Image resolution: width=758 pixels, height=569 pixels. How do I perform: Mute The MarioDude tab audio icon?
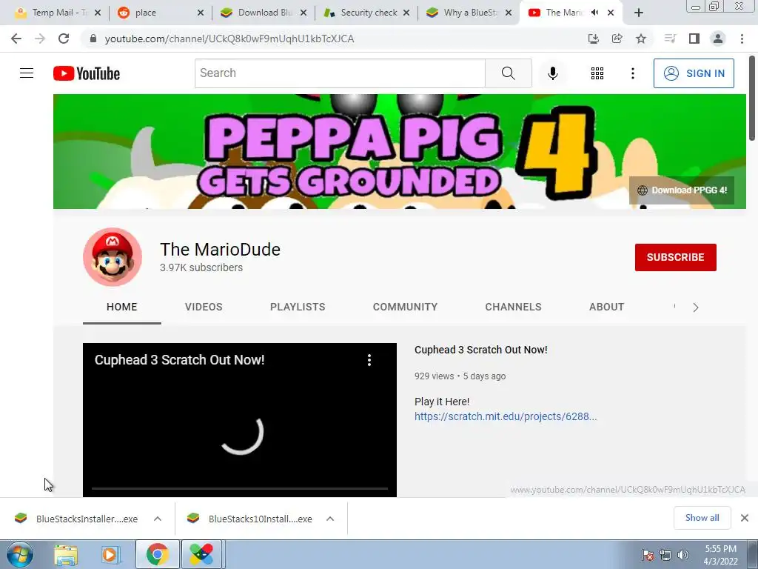(594, 13)
